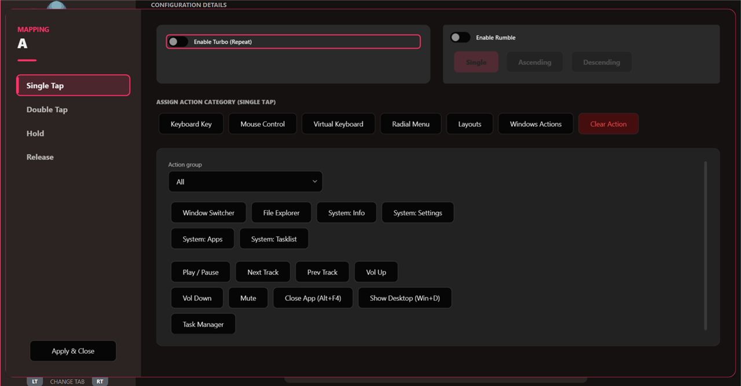Select Ascending rumble pattern
This screenshot has height=386, width=741.
coord(534,63)
